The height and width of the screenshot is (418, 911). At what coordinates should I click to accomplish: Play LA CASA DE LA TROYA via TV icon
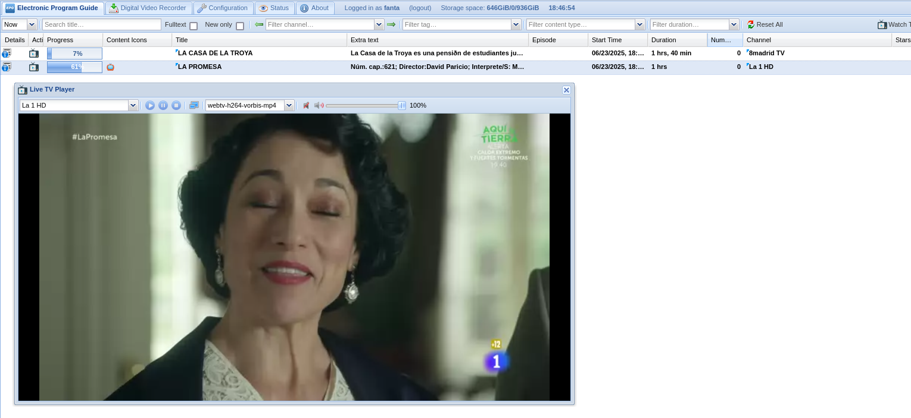pyautogui.click(x=34, y=53)
